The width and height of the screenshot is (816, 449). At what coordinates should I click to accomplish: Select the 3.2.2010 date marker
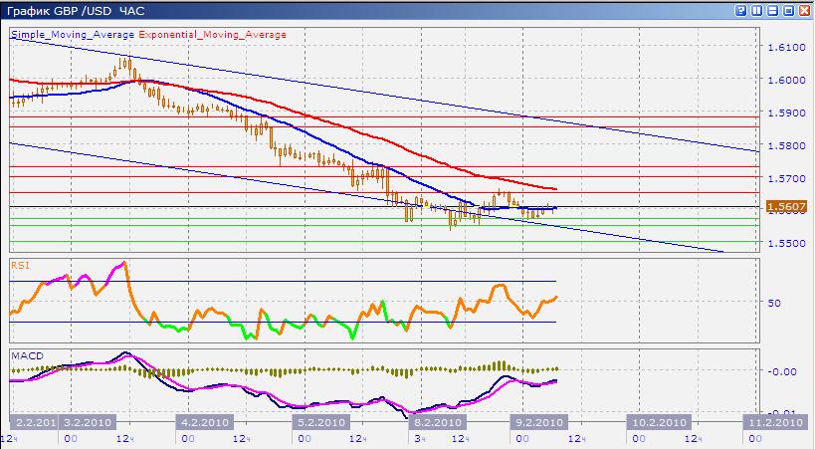click(x=88, y=422)
